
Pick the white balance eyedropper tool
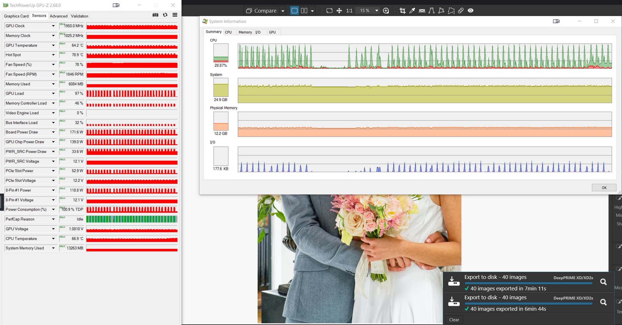pyautogui.click(x=412, y=11)
